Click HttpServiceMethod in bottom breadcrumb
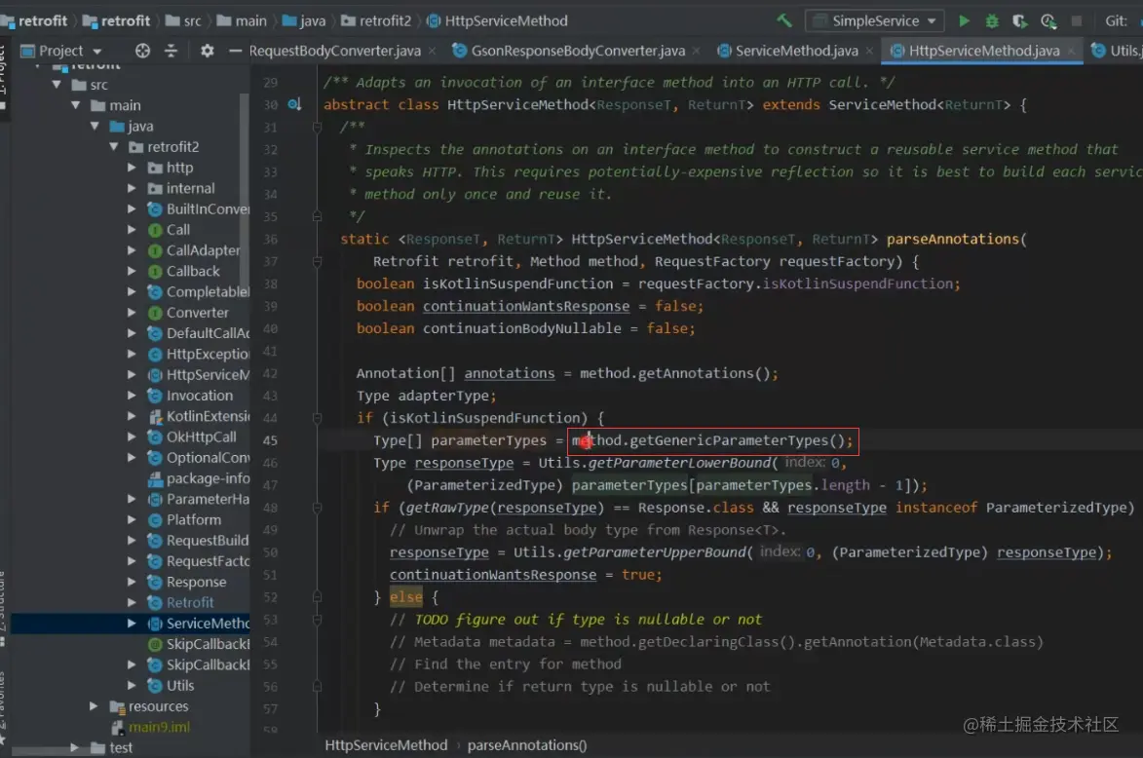 point(386,745)
